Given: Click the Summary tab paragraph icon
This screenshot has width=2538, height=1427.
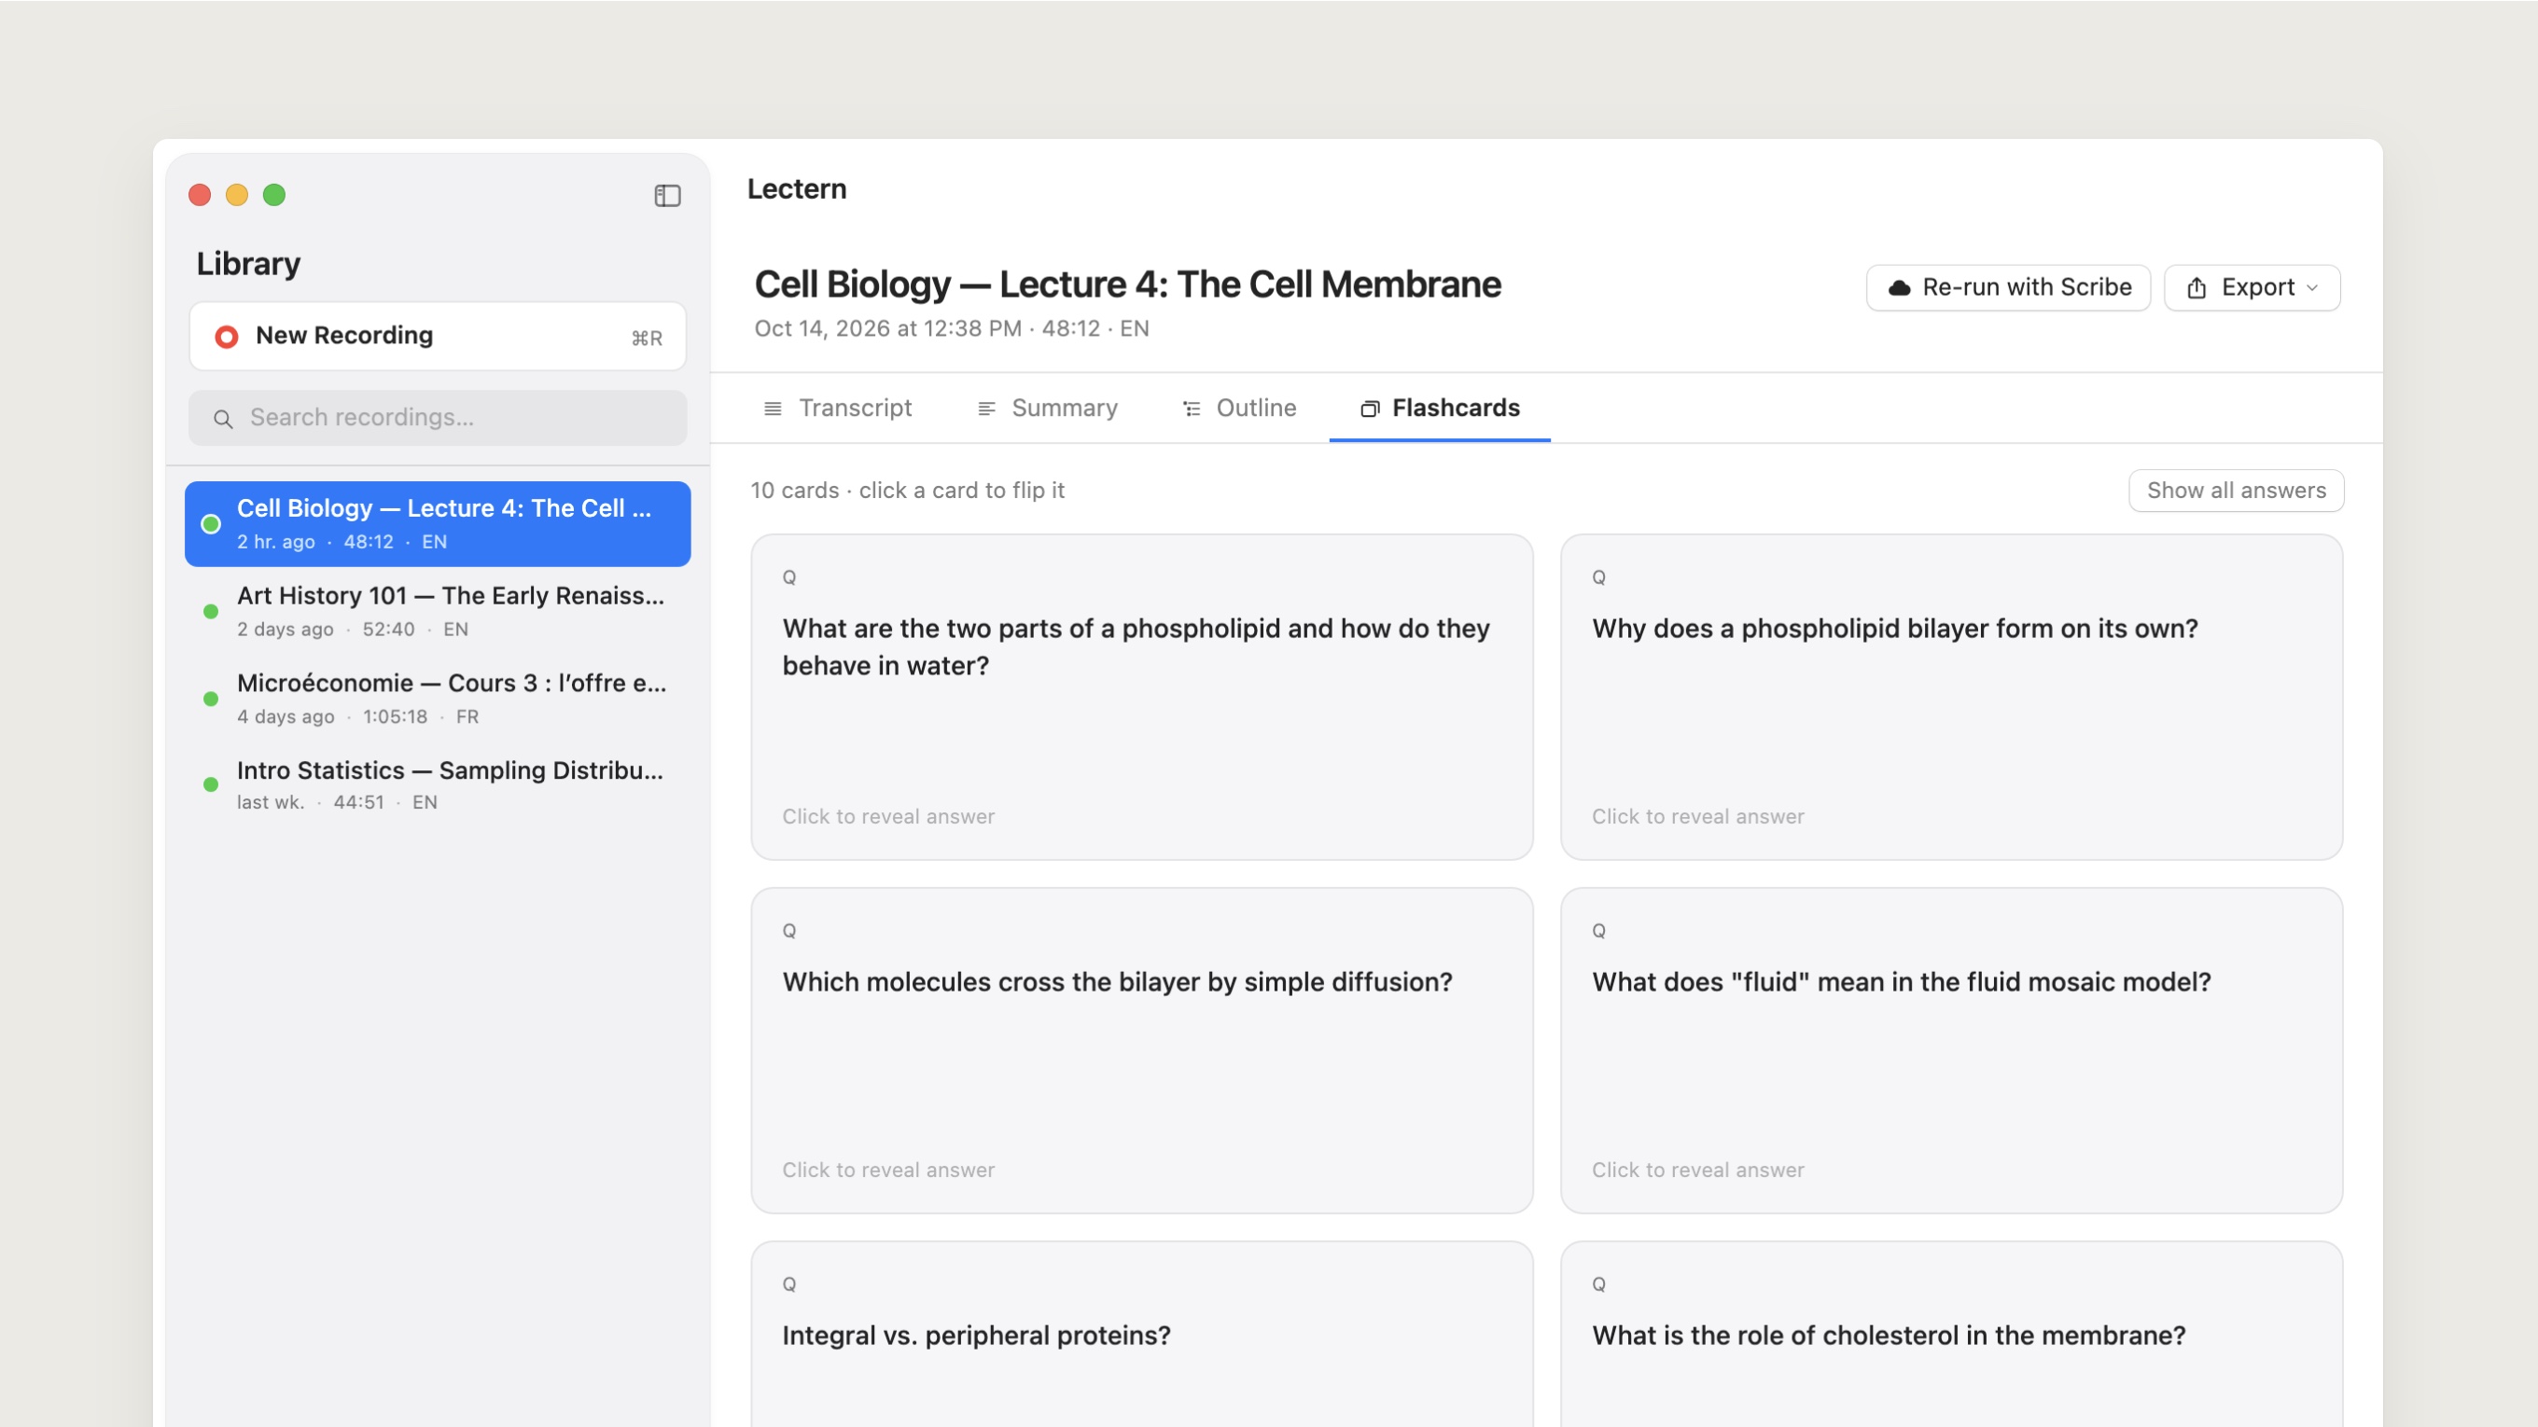Looking at the screenshot, I should tap(986, 409).
